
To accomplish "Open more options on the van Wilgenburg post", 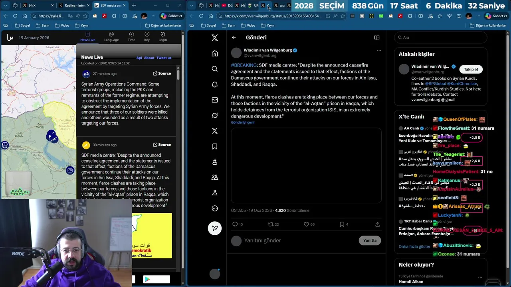I will coord(379,50).
